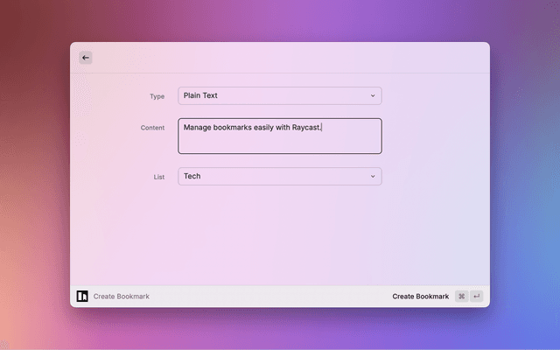The height and width of the screenshot is (350, 560).
Task: Click the Return key icon
Action: [476, 297]
